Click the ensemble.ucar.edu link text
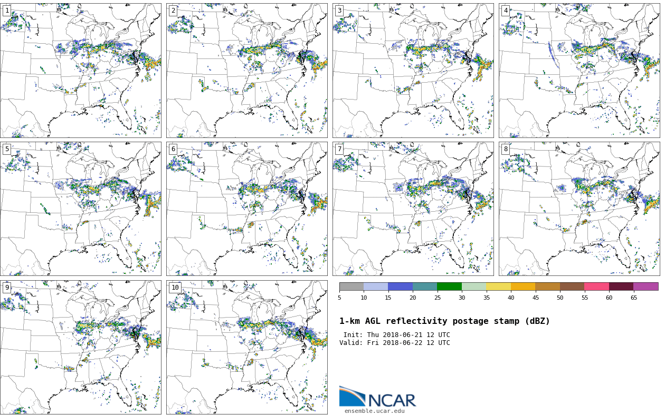Image resolution: width=665 pixels, height=415 pixels. 374,411
